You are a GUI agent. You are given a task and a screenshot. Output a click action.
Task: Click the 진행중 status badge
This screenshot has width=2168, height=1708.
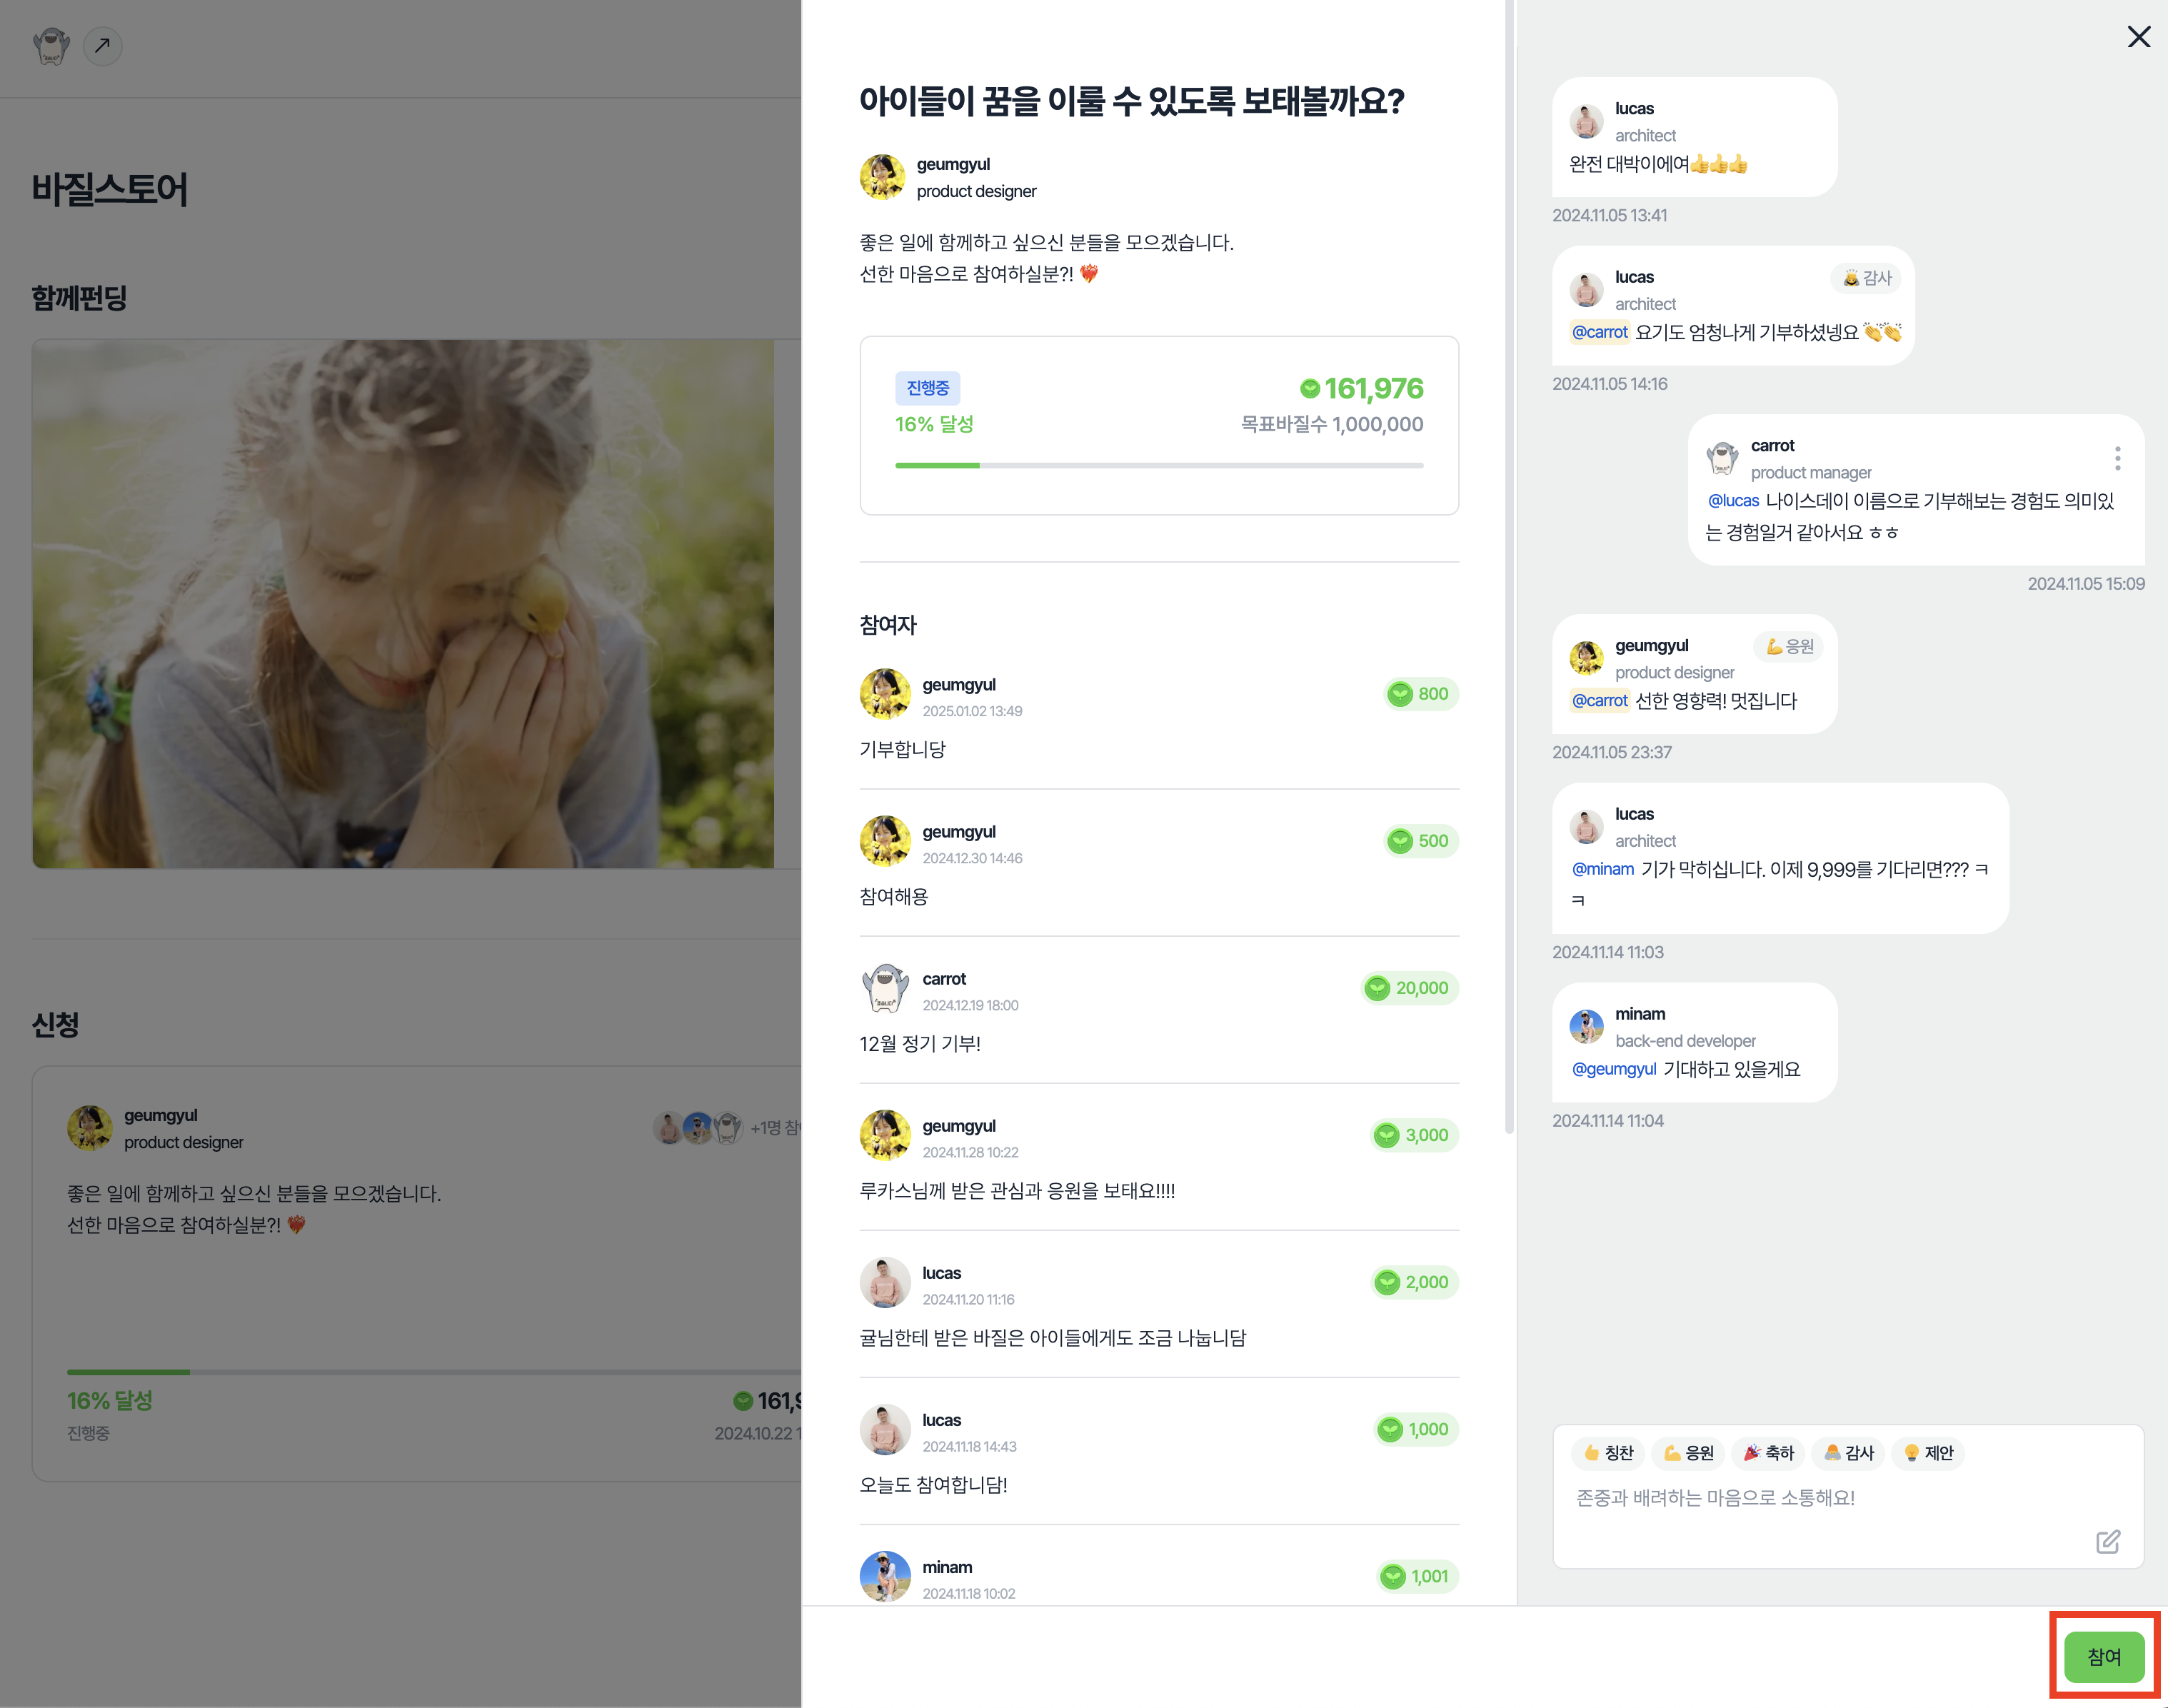(x=927, y=388)
